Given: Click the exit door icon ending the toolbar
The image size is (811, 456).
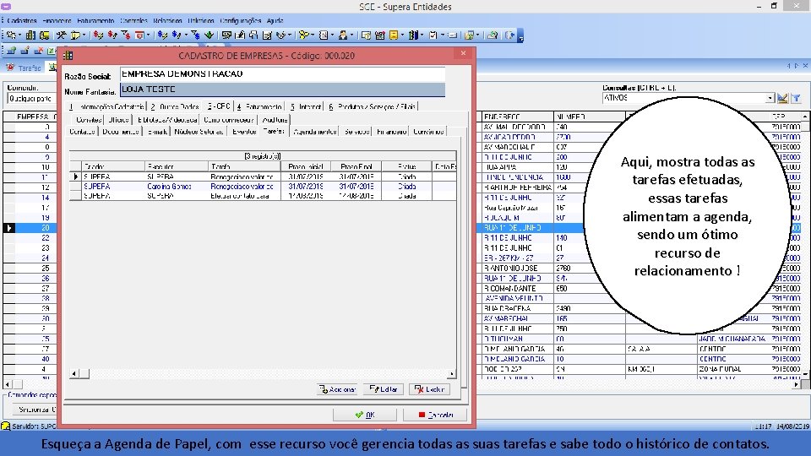Looking at the screenshot, I should pyautogui.click(x=510, y=35).
